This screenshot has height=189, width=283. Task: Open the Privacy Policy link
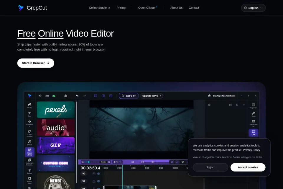click(x=251, y=150)
